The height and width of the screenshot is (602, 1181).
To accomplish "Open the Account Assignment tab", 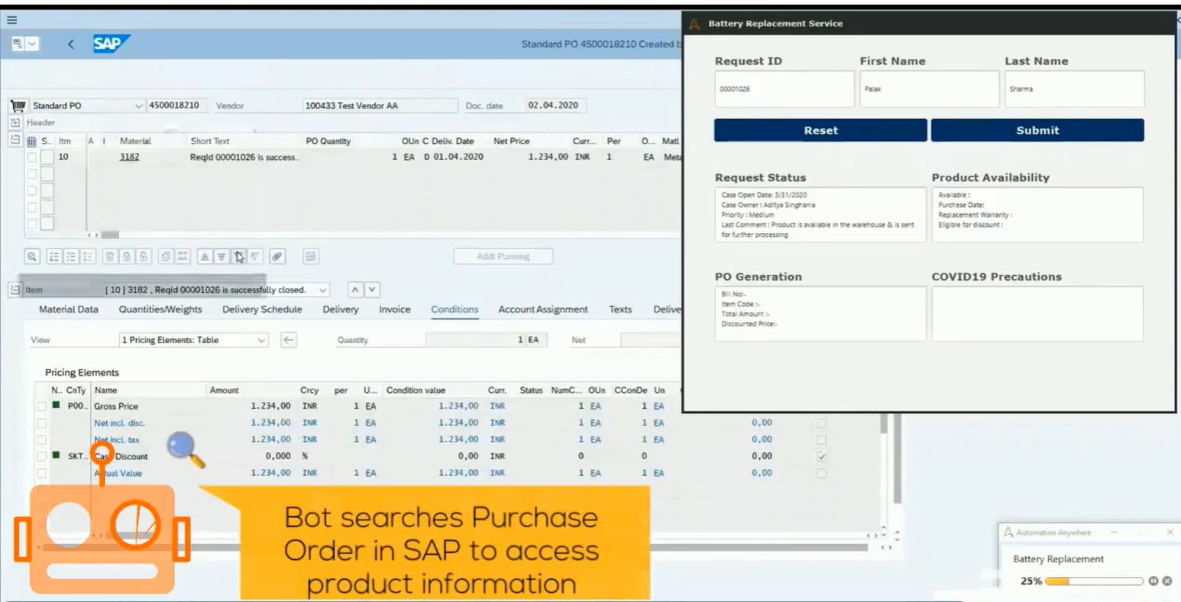I will (543, 309).
